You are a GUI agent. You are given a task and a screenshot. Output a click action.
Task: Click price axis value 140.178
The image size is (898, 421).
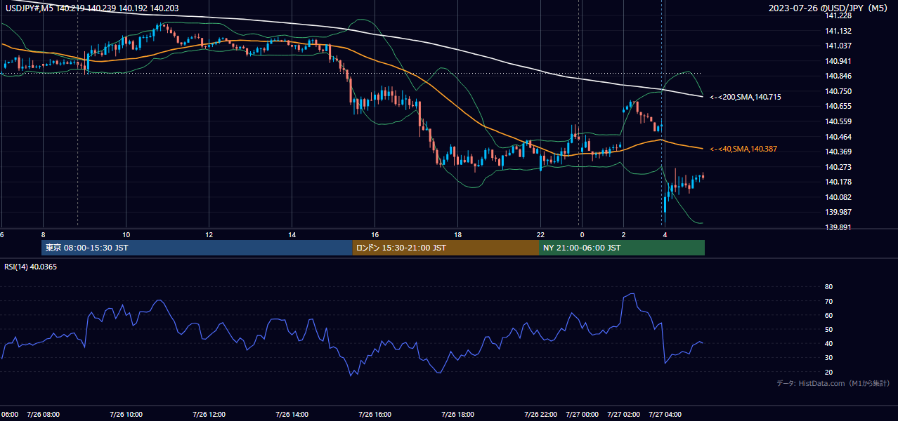(x=838, y=182)
